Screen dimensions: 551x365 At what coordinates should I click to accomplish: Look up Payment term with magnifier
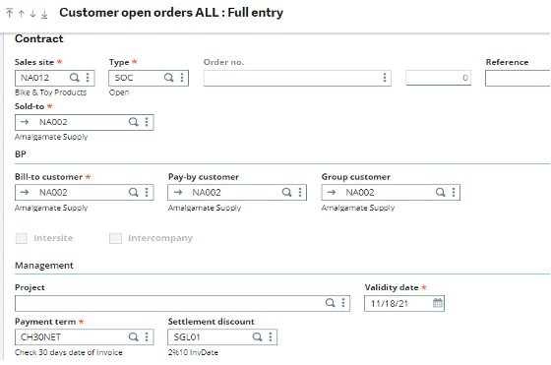click(x=133, y=336)
